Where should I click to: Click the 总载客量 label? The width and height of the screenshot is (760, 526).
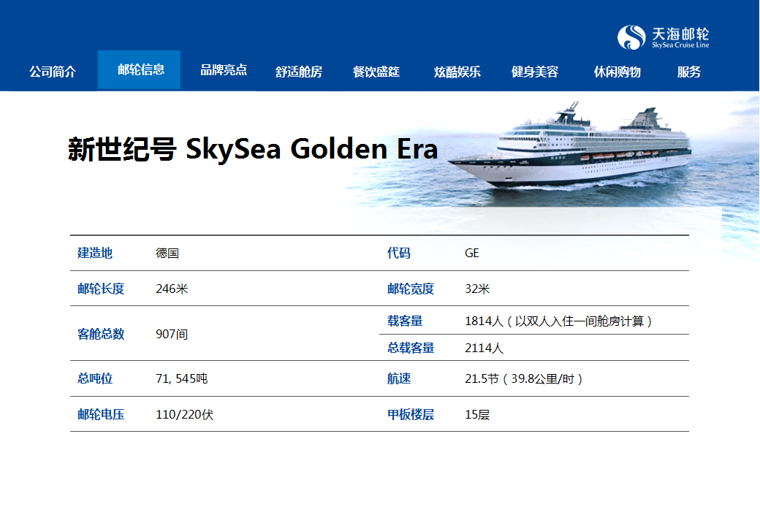click(x=411, y=348)
